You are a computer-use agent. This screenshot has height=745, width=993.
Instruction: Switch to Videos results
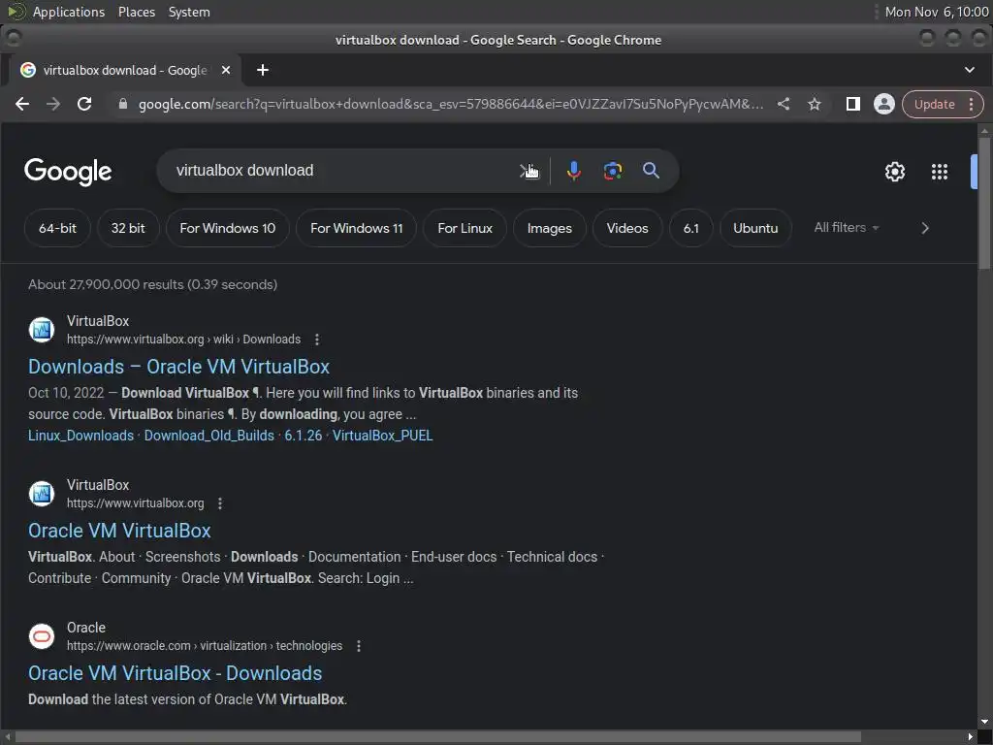[x=627, y=228]
